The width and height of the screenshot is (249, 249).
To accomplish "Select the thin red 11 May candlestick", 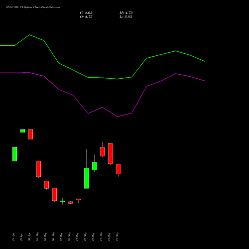I will click(78, 200).
